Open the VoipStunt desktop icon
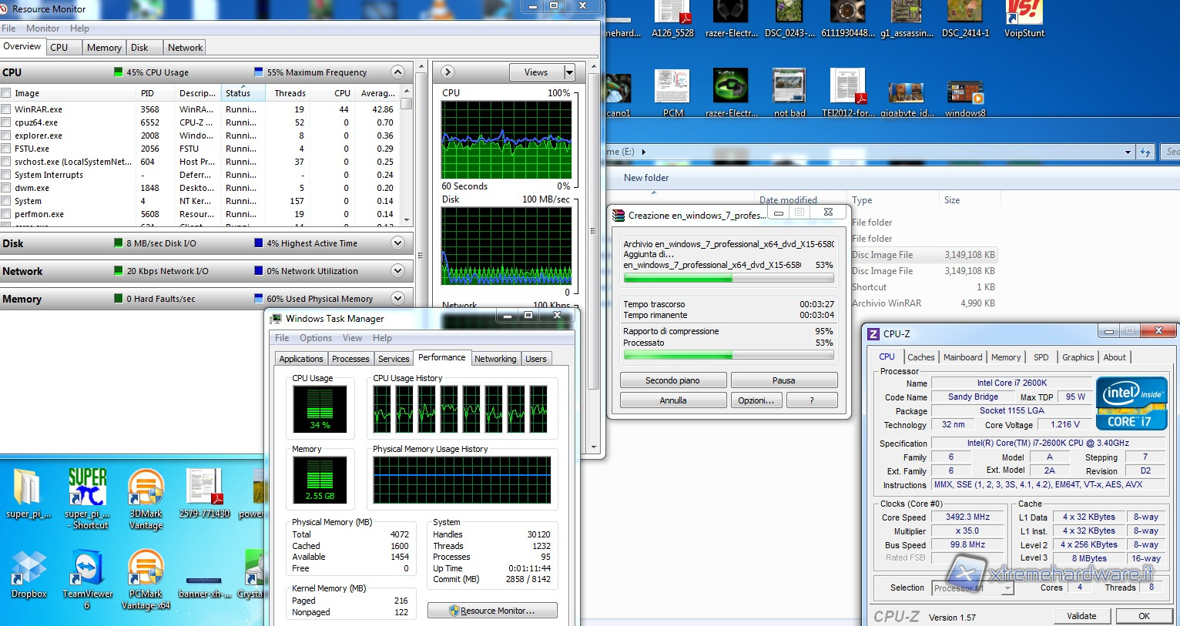The image size is (1180, 626). [x=1024, y=15]
